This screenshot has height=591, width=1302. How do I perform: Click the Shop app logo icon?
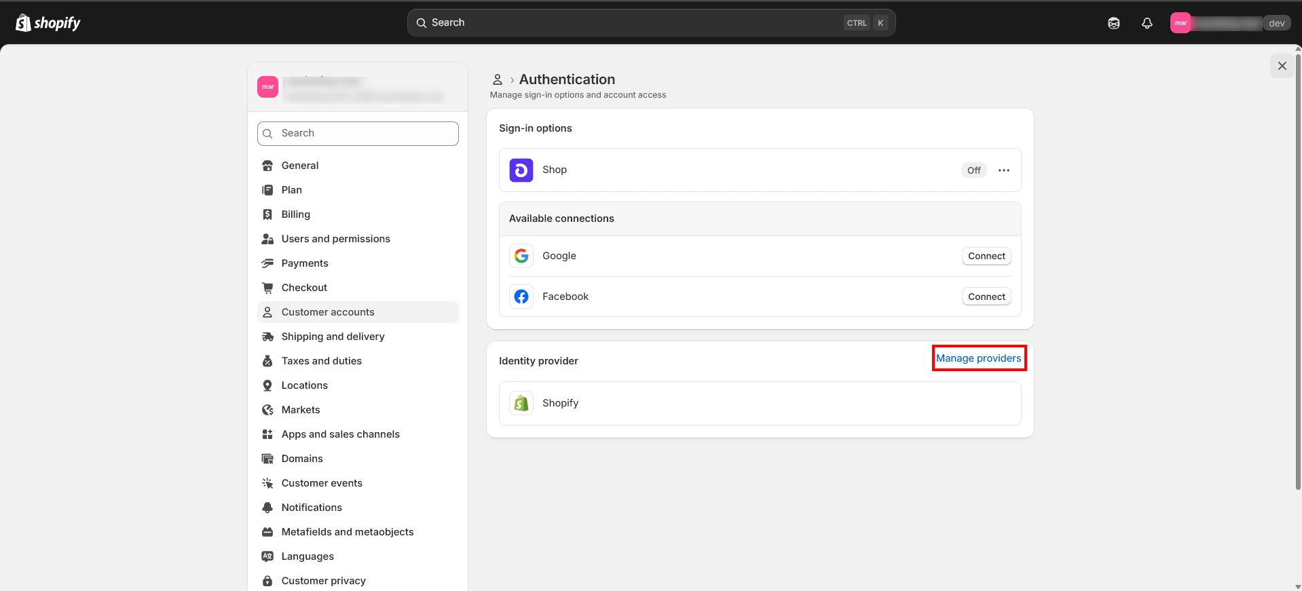(521, 170)
